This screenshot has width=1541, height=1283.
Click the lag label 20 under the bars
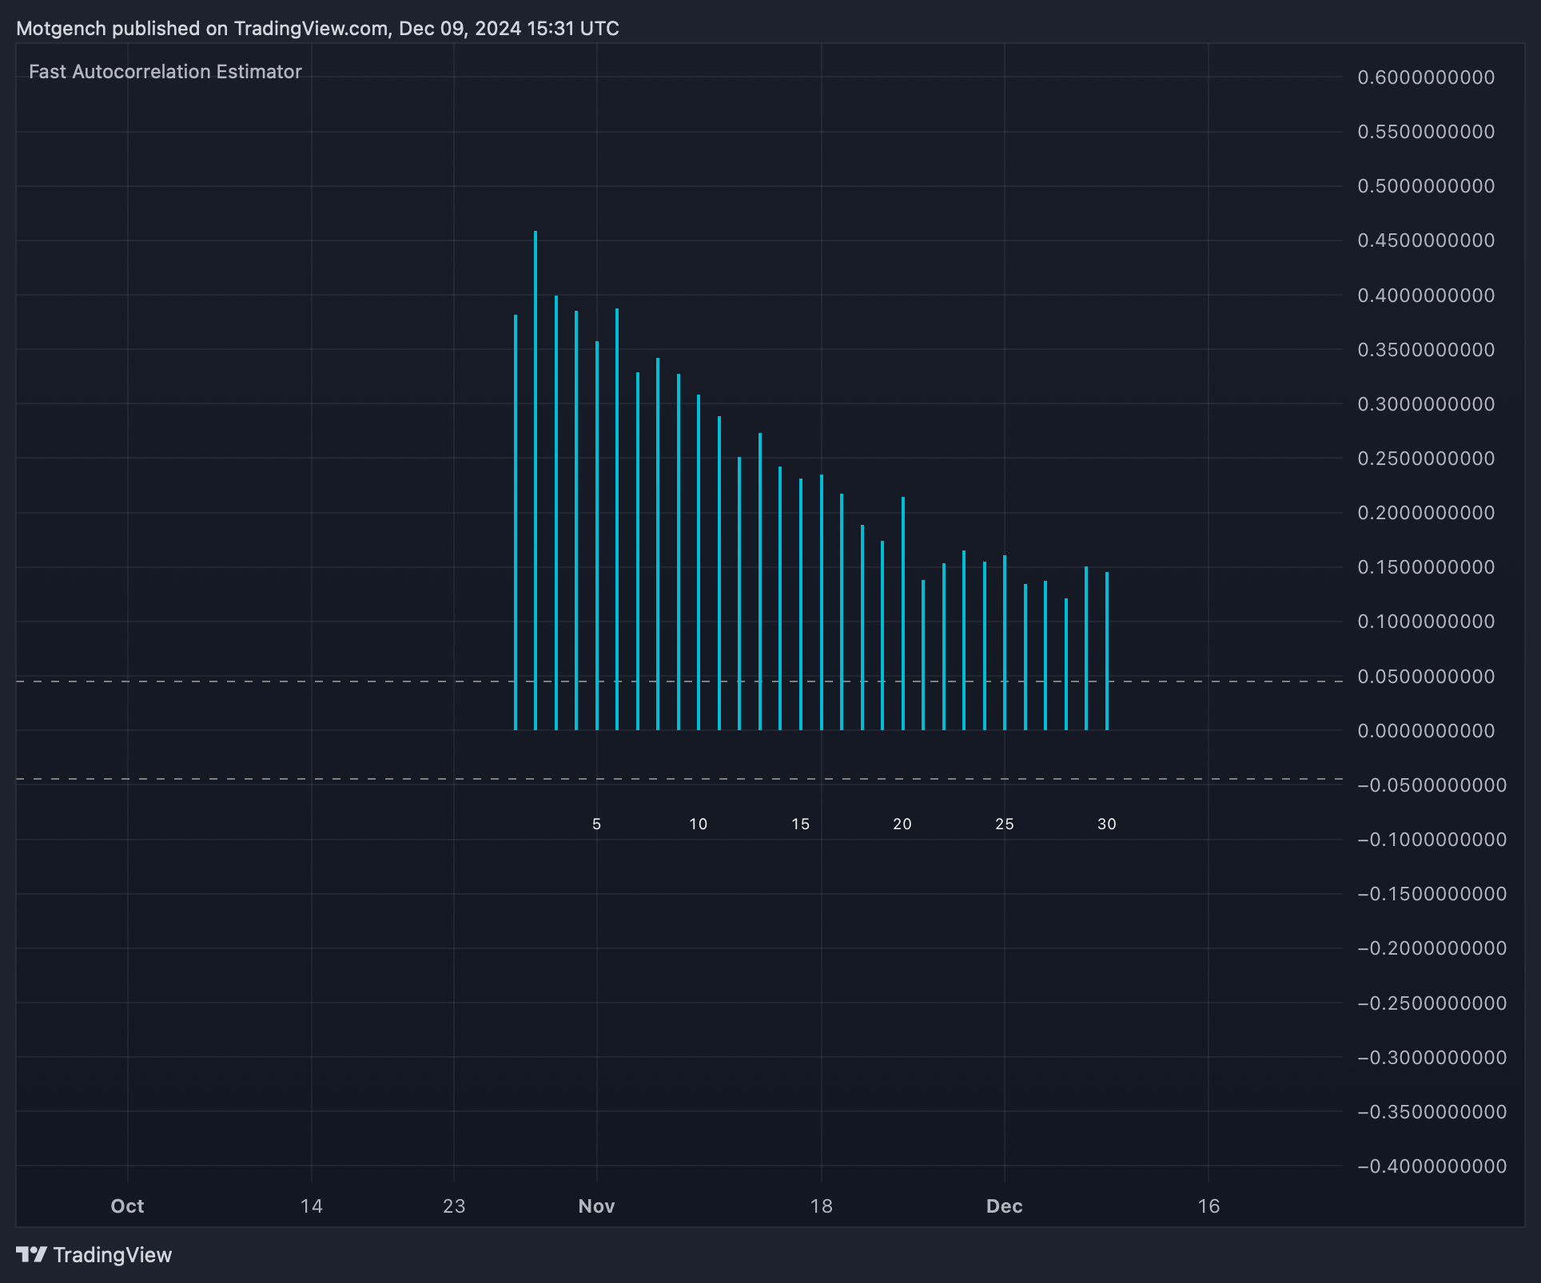click(902, 824)
